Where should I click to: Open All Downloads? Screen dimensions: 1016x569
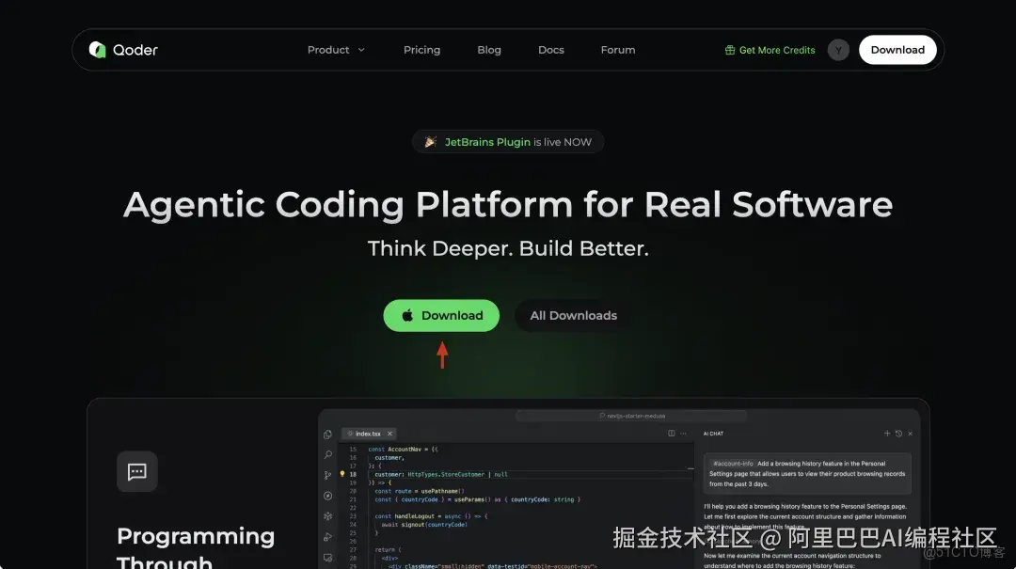coord(574,316)
